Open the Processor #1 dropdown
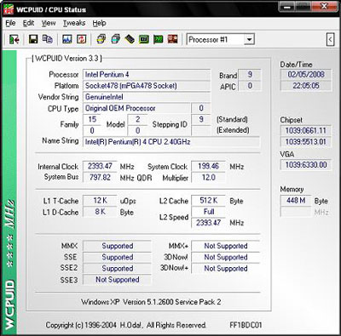341x336 pixels. [249, 39]
